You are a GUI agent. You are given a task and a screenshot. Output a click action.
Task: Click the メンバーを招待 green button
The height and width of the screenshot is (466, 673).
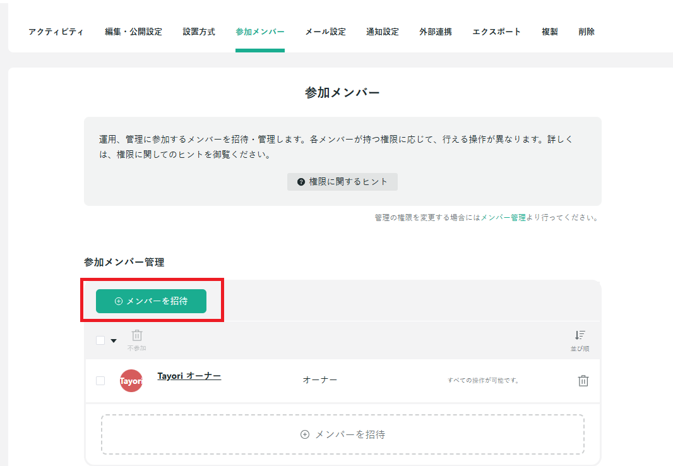point(151,301)
